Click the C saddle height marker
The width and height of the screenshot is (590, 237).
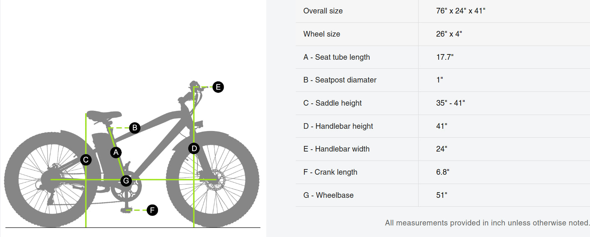point(86,160)
